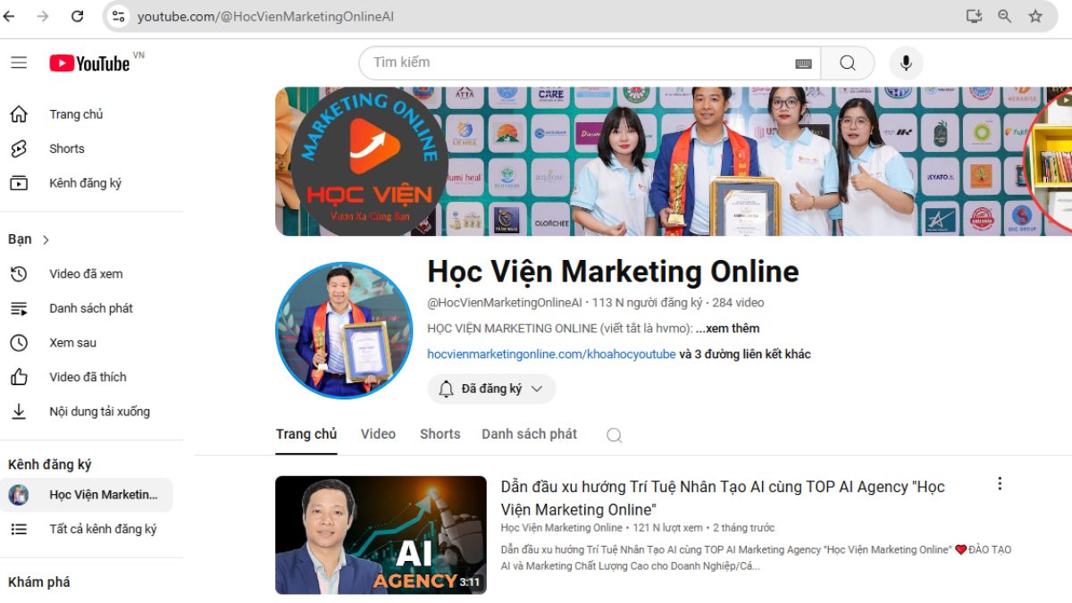
Task: Open Nội dung tải xuống downloads
Action: tap(99, 412)
